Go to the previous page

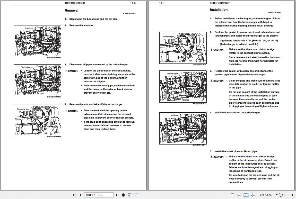tap(80, 195)
